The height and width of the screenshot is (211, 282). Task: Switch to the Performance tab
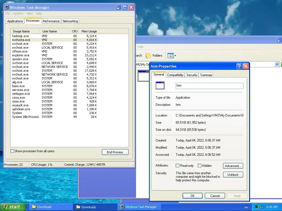51,21
